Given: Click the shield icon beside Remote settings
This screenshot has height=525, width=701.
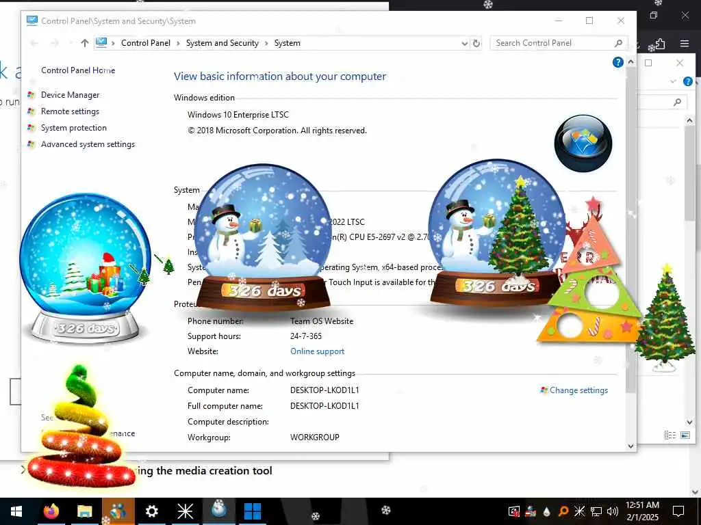Looking at the screenshot, I should click(x=31, y=111).
